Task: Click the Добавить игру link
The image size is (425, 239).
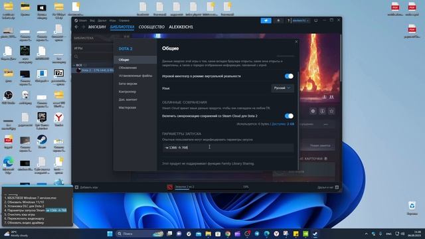Action: 88,187
